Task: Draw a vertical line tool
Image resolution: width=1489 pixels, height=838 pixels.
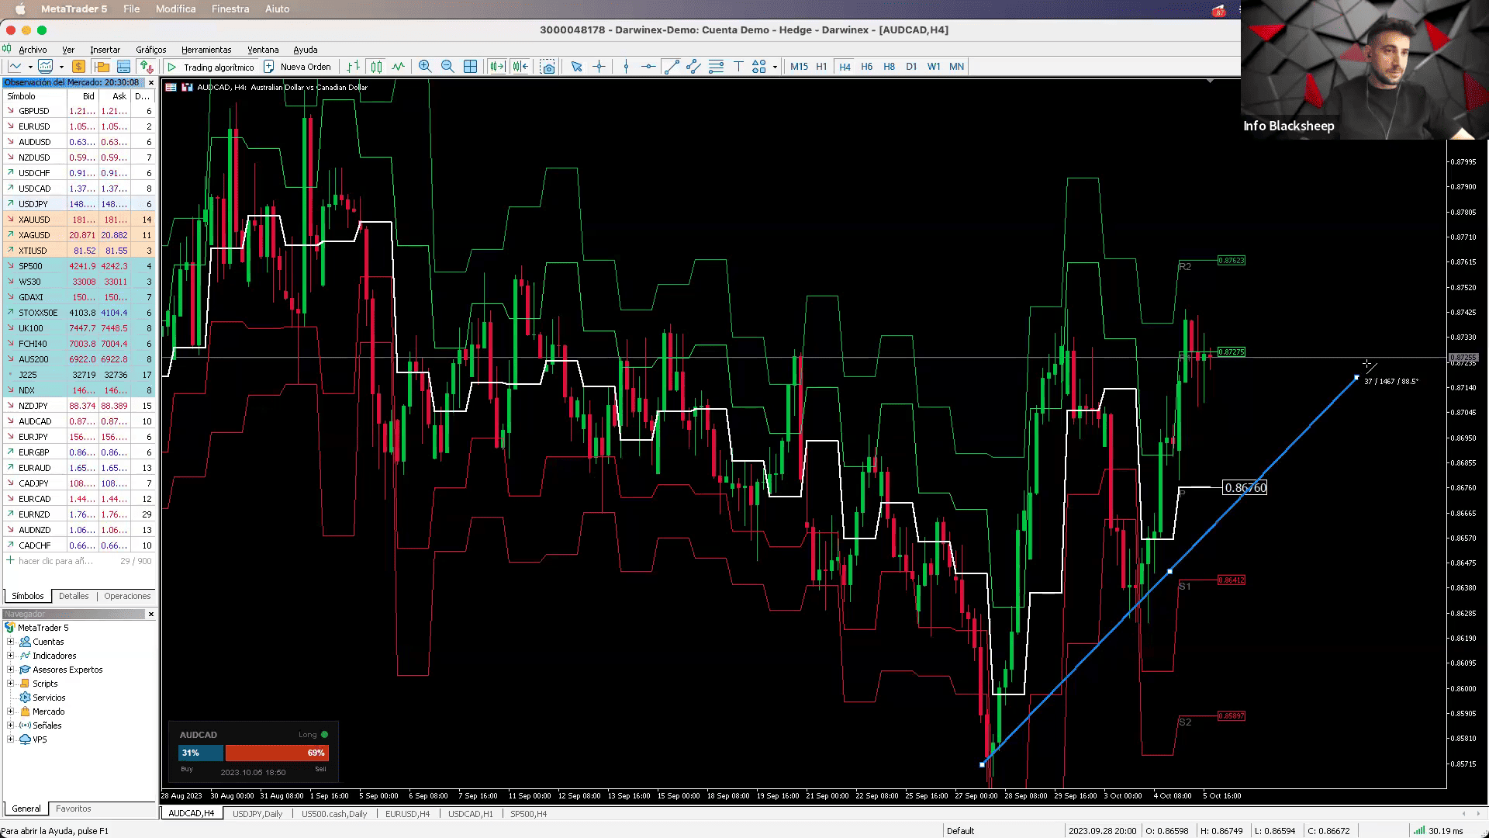Action: click(x=626, y=67)
